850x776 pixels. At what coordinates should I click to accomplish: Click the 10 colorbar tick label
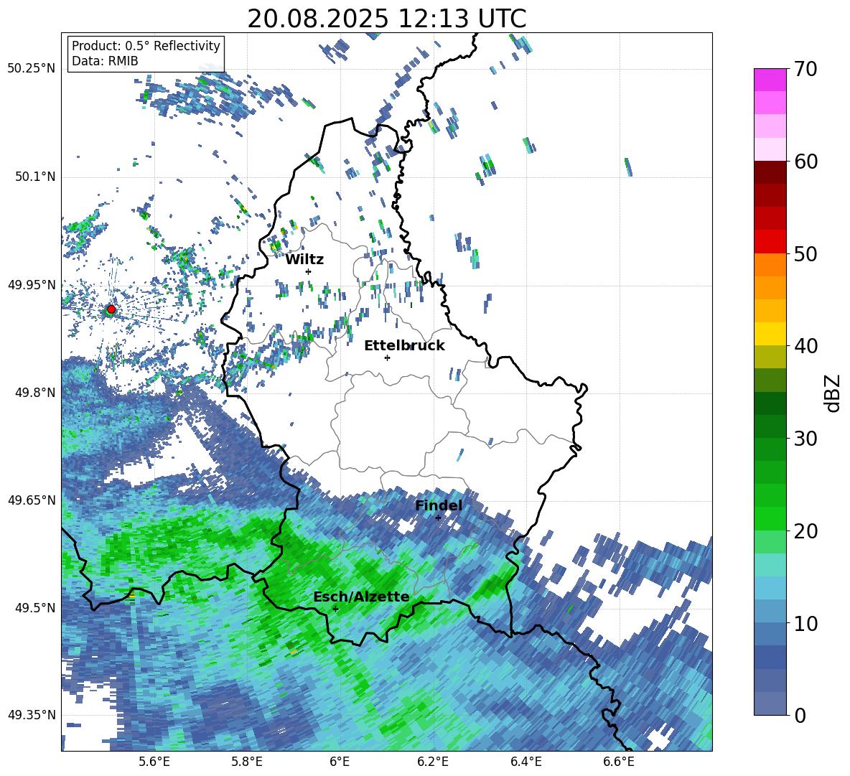[x=805, y=623]
